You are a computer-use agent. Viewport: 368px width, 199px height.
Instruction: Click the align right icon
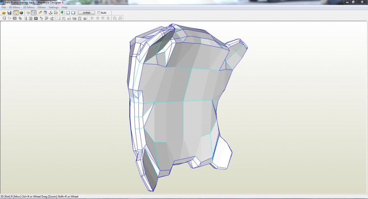click(97, 18)
